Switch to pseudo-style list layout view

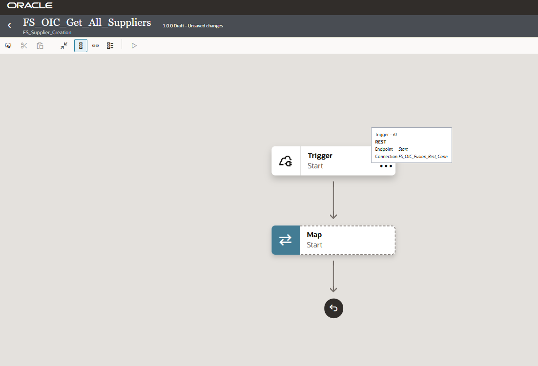tap(110, 45)
